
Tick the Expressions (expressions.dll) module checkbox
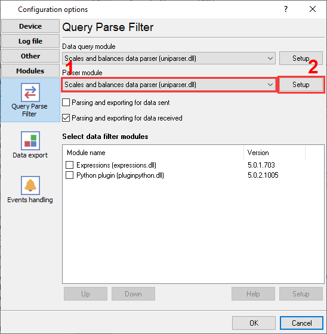click(69, 165)
